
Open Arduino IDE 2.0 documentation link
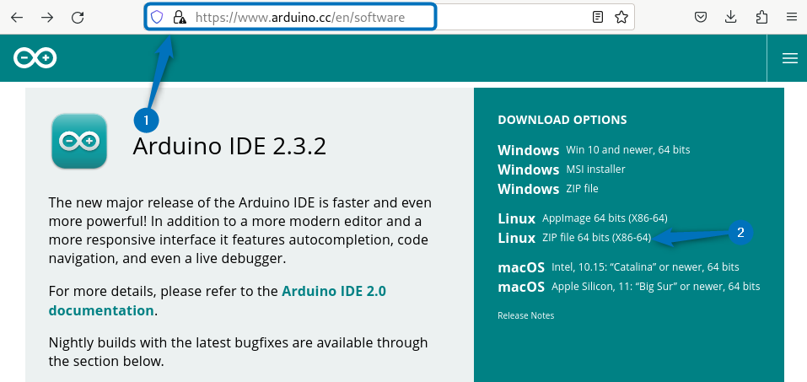coord(218,301)
